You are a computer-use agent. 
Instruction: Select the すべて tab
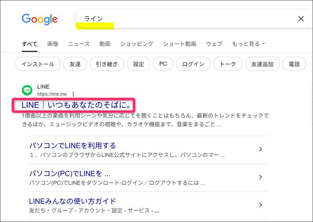coord(30,44)
